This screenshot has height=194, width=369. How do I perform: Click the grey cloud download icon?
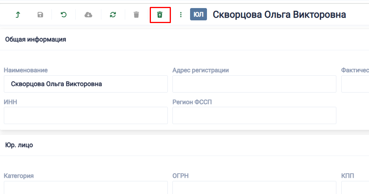point(88,15)
